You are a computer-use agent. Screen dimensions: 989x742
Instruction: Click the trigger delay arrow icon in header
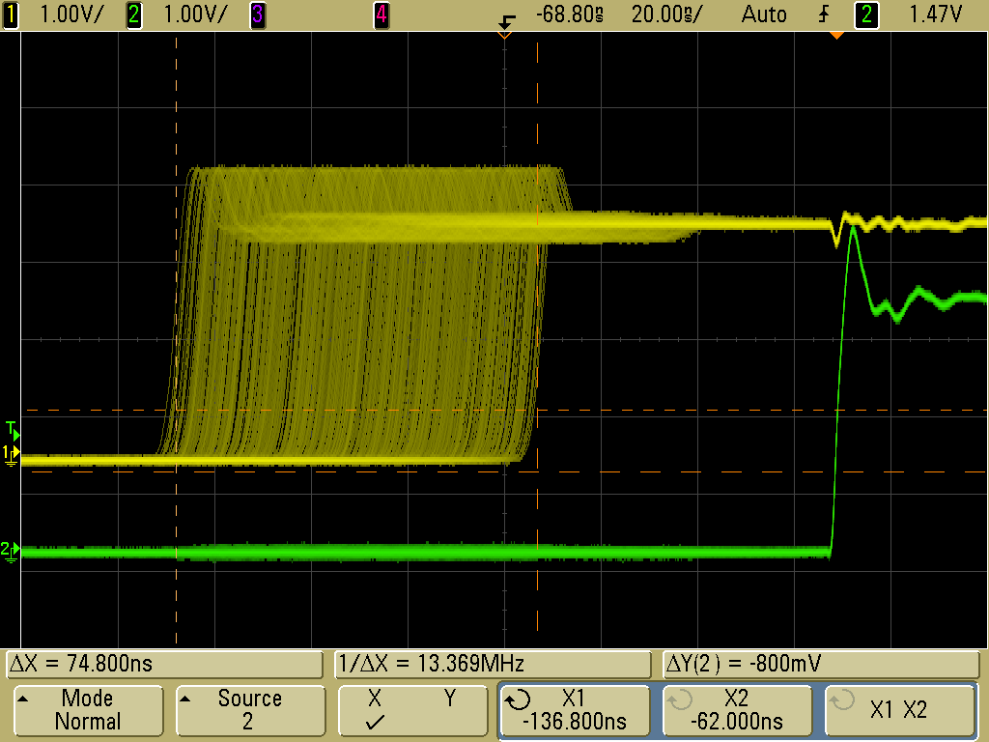[x=506, y=21]
